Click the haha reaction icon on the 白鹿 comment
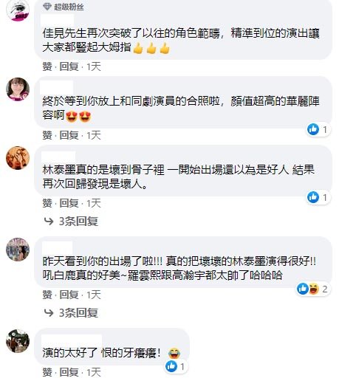 click(313, 289)
